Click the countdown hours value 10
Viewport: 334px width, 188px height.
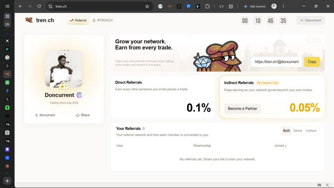(x=258, y=21)
